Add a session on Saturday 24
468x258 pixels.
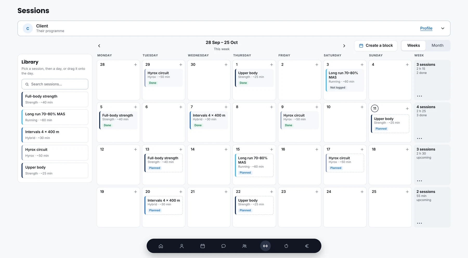click(362, 192)
